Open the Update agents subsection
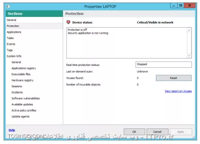 pyautogui.click(x=21, y=116)
